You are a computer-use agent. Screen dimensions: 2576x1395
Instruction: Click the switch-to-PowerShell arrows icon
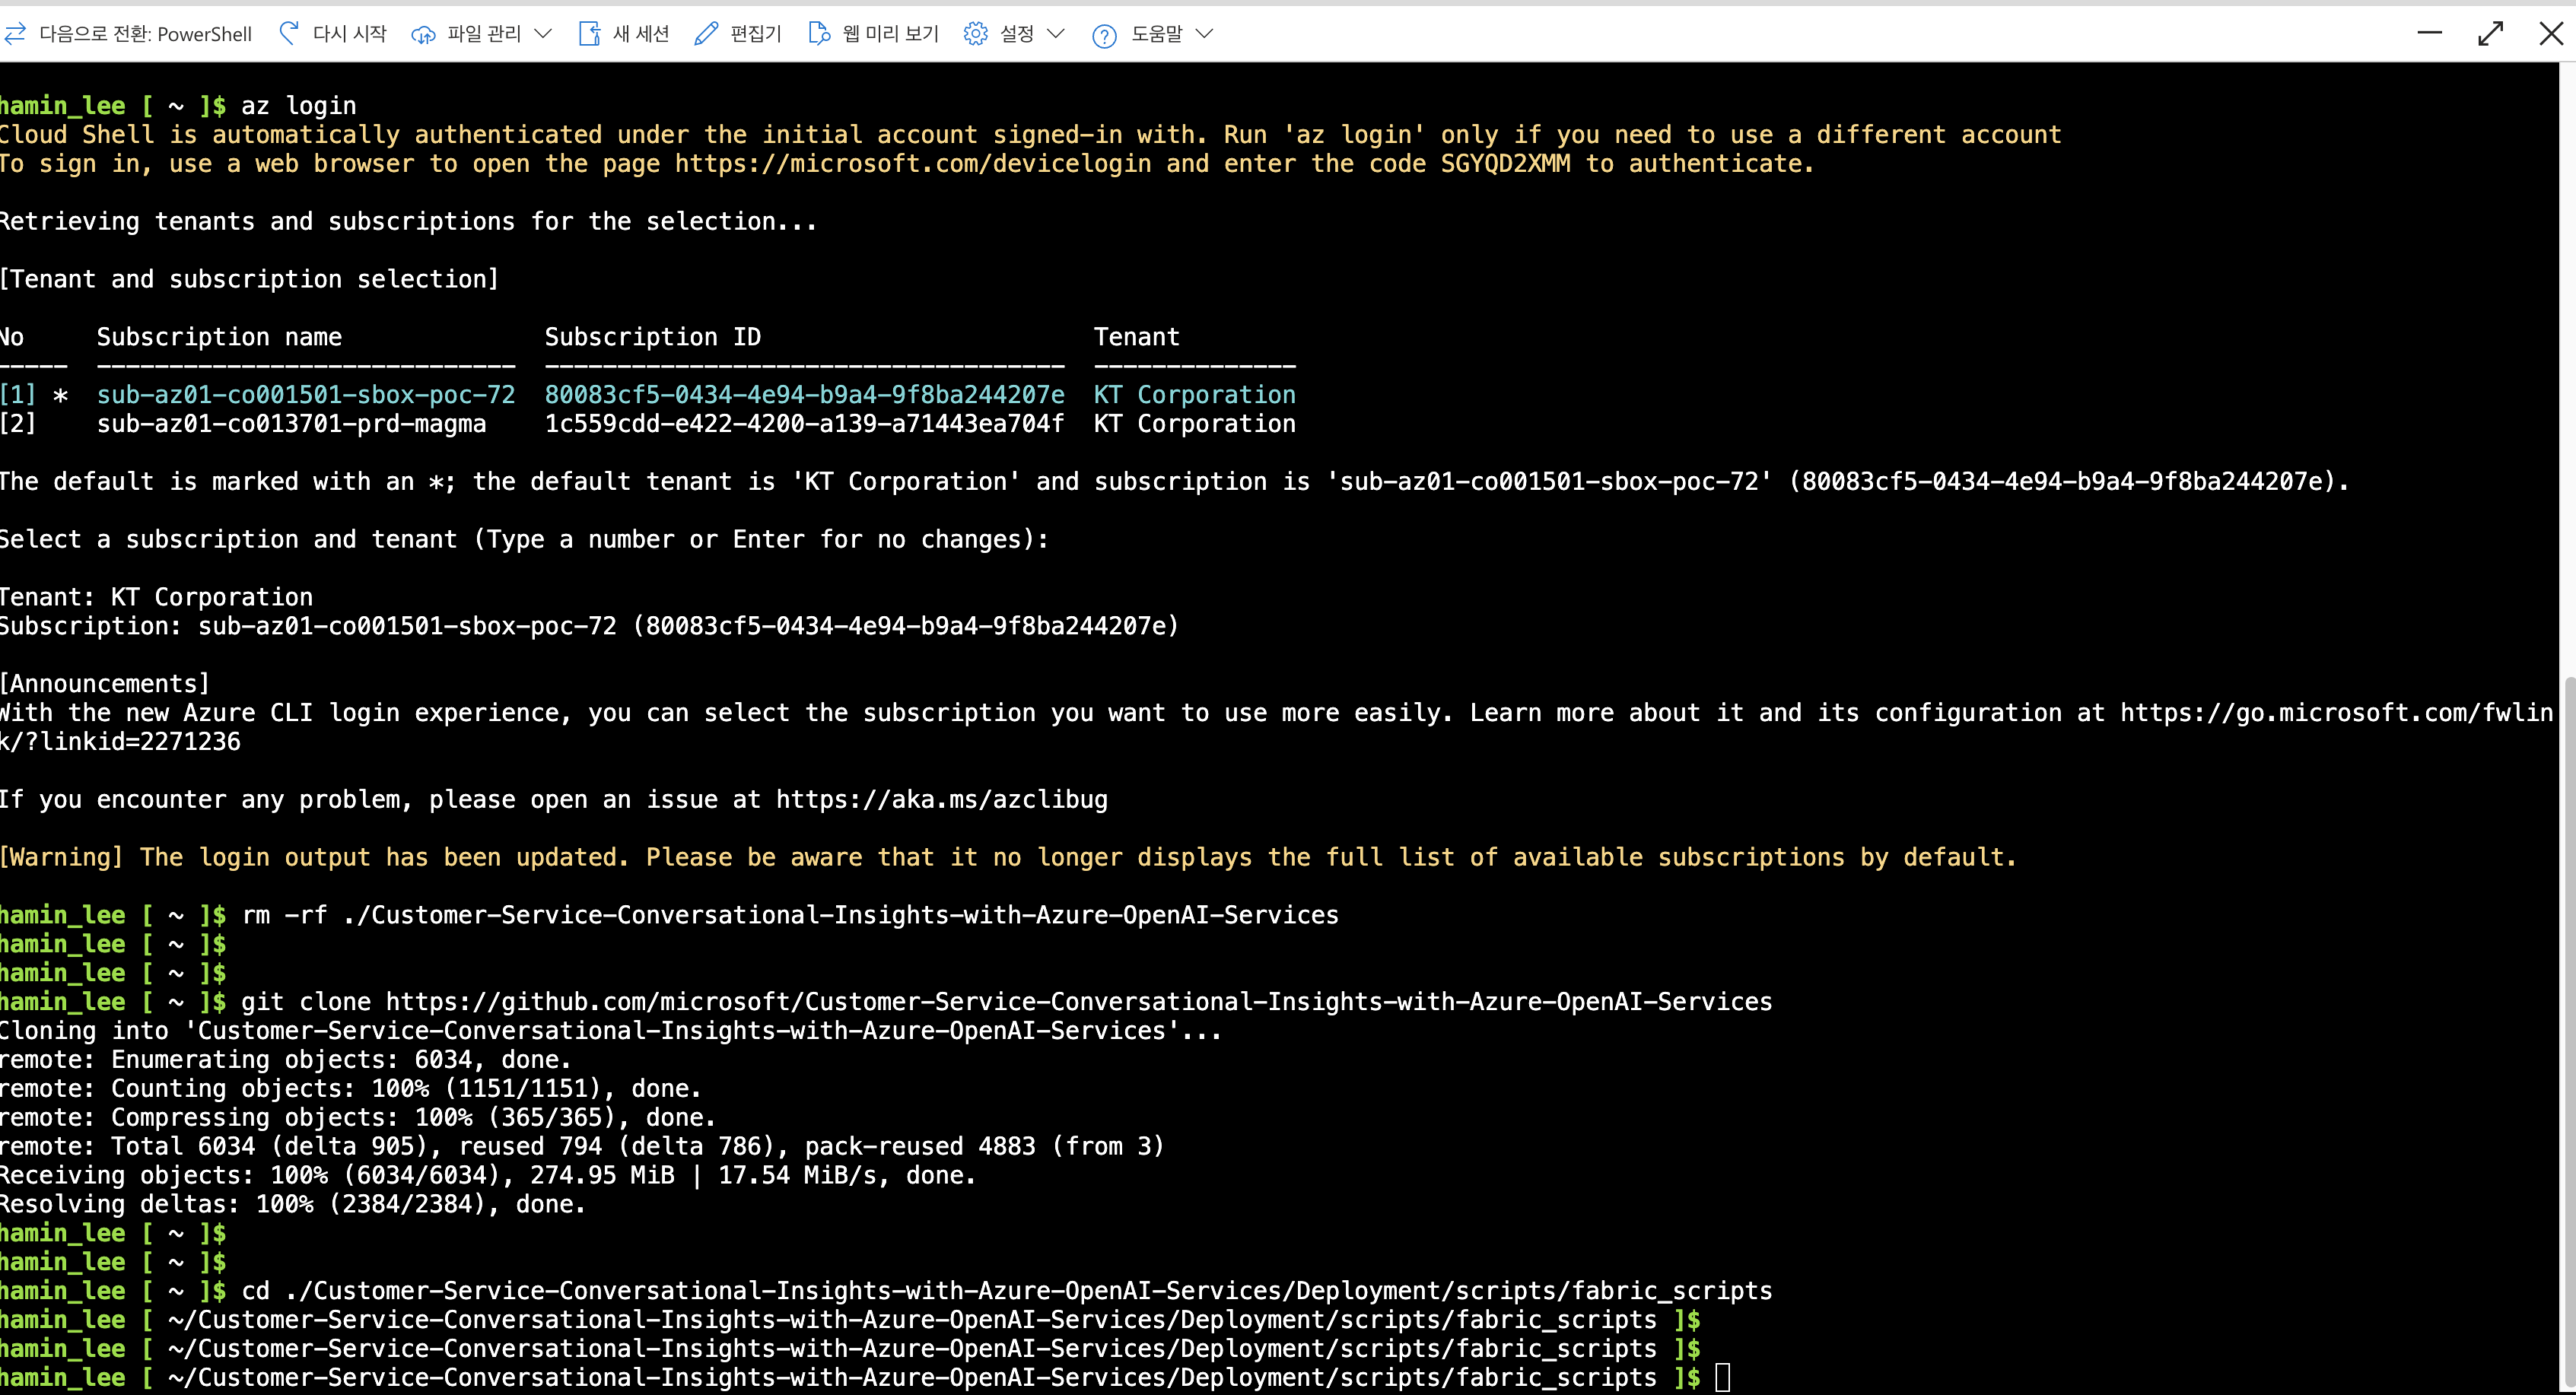click(15, 34)
